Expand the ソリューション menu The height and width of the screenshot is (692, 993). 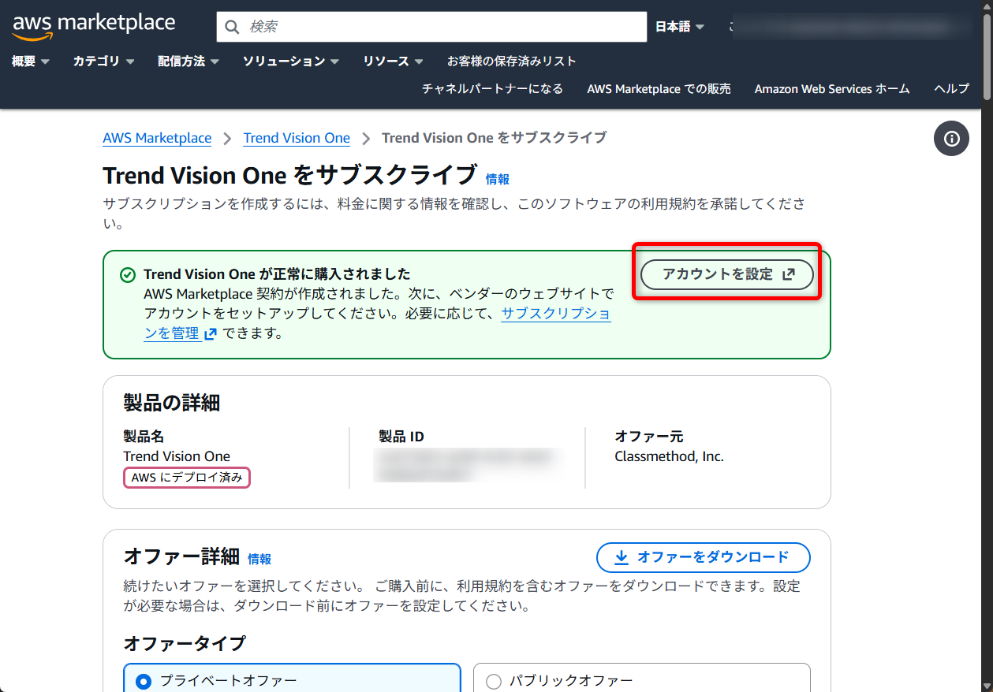pyautogui.click(x=291, y=61)
